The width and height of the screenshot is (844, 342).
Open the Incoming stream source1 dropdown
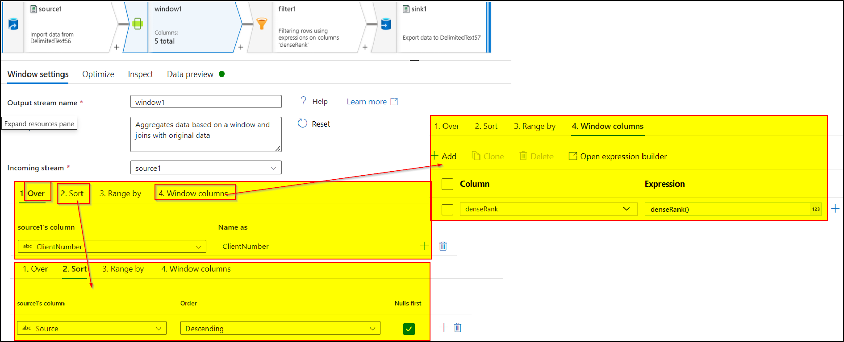pos(206,168)
